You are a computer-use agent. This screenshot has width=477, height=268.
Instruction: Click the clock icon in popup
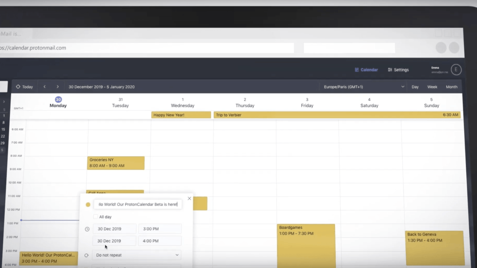tap(87, 229)
